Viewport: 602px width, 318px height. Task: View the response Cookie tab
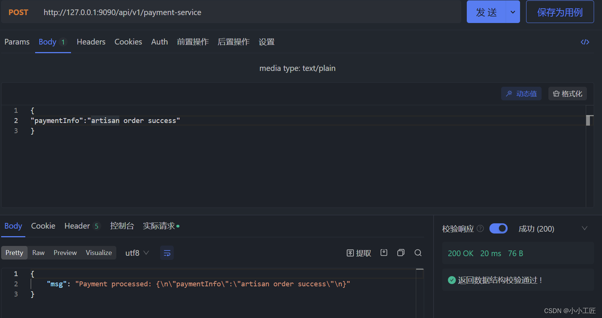(x=43, y=226)
